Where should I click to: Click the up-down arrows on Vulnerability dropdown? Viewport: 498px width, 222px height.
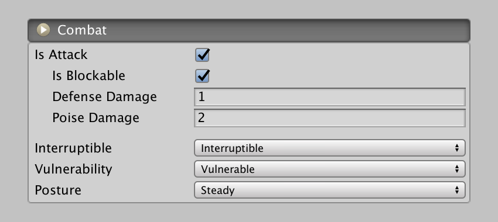[x=457, y=169]
